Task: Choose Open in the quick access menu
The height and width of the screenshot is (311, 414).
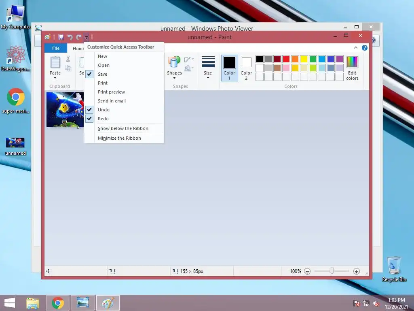Action: click(124, 65)
